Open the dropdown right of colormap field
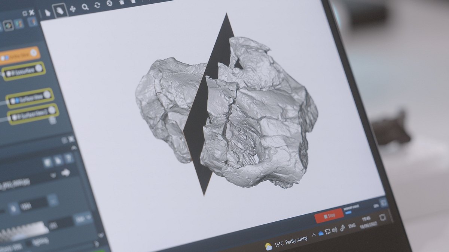This screenshot has height=252, width=449. click(x=83, y=218)
